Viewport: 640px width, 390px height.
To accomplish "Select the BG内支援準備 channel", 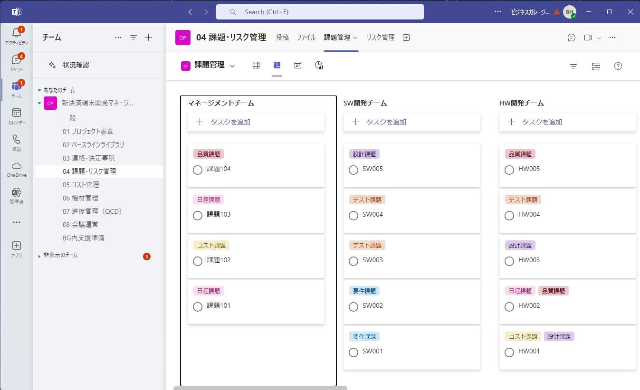I will pyautogui.click(x=99, y=238).
